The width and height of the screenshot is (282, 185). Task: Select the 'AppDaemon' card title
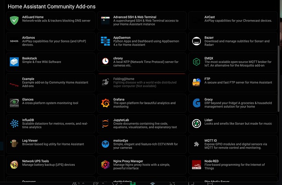point(122,38)
